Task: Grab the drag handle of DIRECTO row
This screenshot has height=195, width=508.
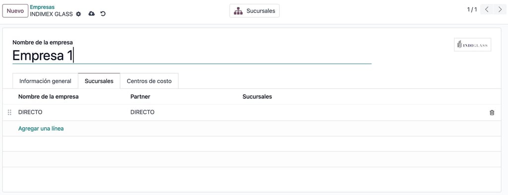Action: 9,112
